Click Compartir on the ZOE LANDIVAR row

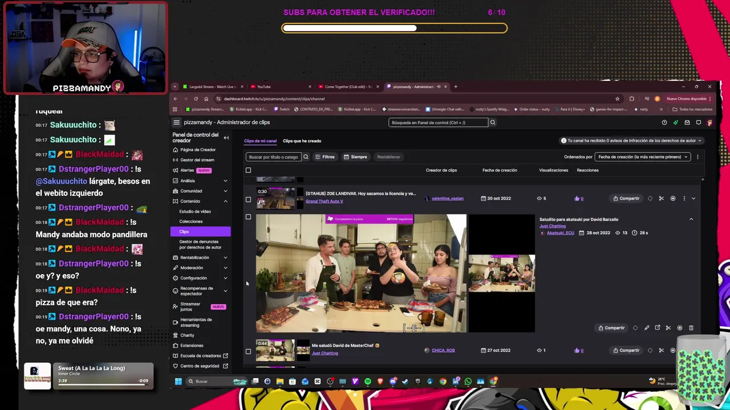tap(626, 198)
